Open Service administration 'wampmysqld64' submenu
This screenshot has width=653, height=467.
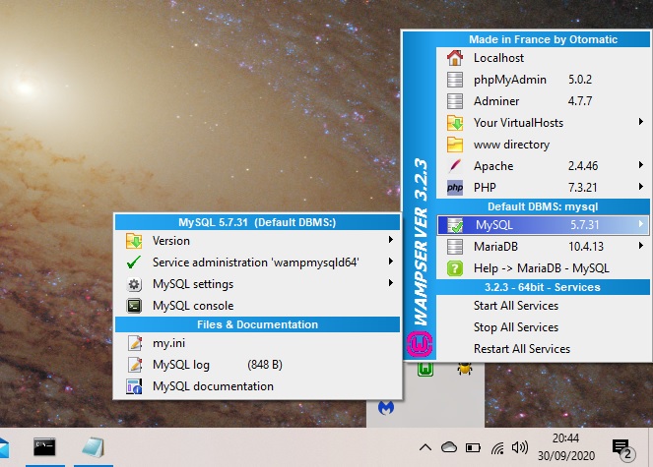256,263
